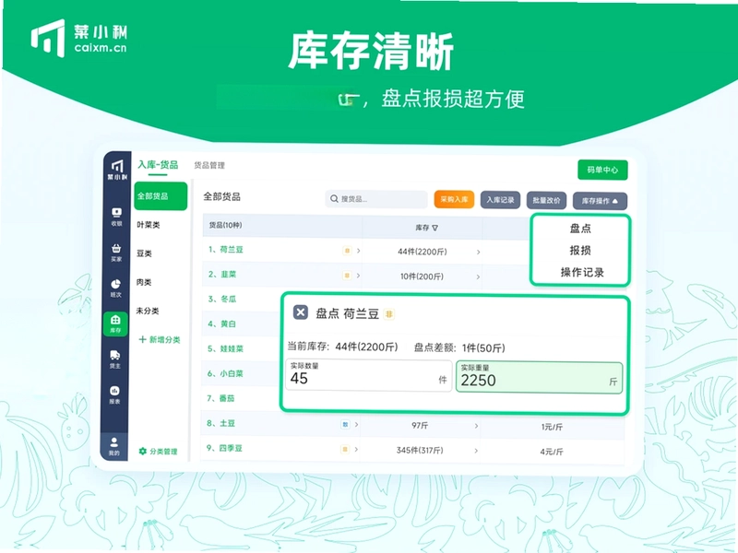Go to 班次 shift pie-chart icon
The width and height of the screenshot is (738, 553).
coord(116,288)
